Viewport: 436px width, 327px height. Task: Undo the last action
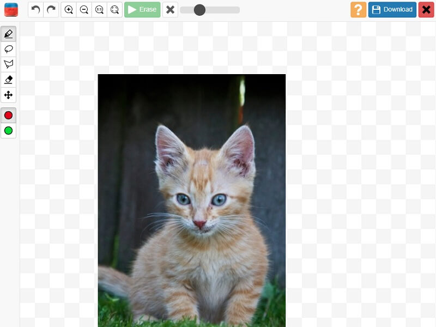[34, 9]
